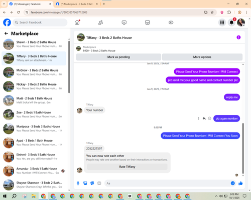Click the conversation list scrollbar
The image size is (251, 200).
(x=69, y=66)
